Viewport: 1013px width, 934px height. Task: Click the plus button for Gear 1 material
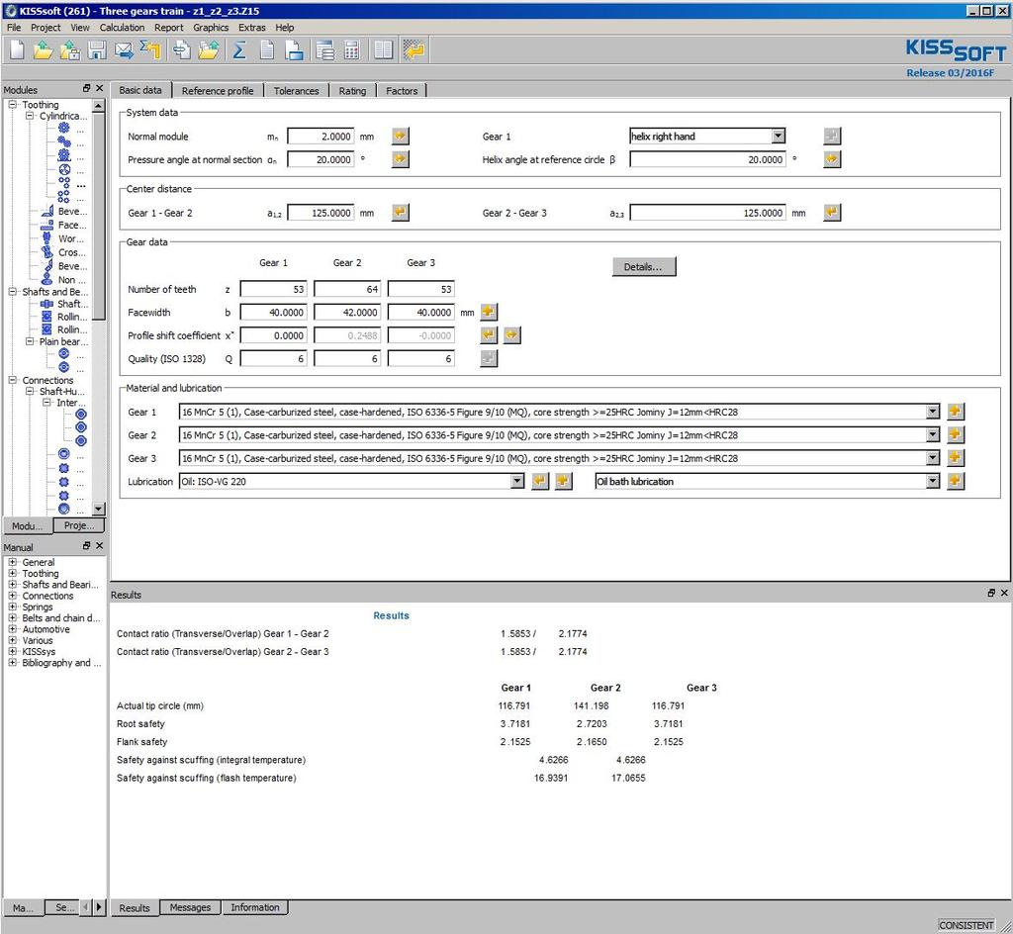coord(956,412)
